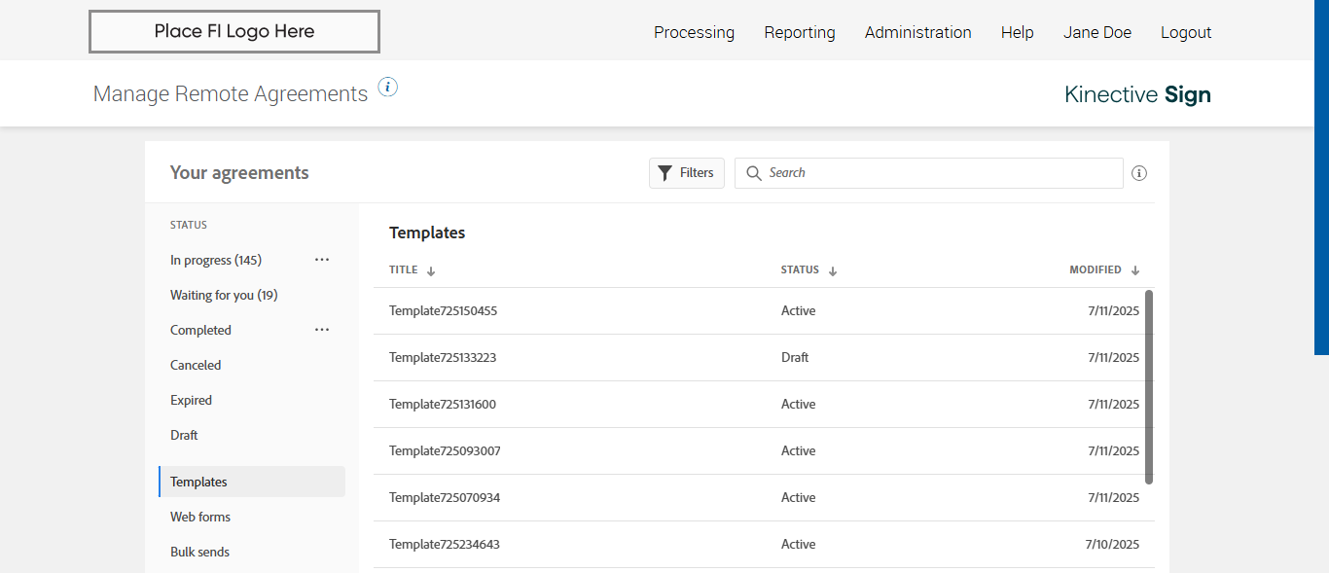This screenshot has height=573, width=1329.
Task: Click the info icon next to search field
Action: point(1139,173)
